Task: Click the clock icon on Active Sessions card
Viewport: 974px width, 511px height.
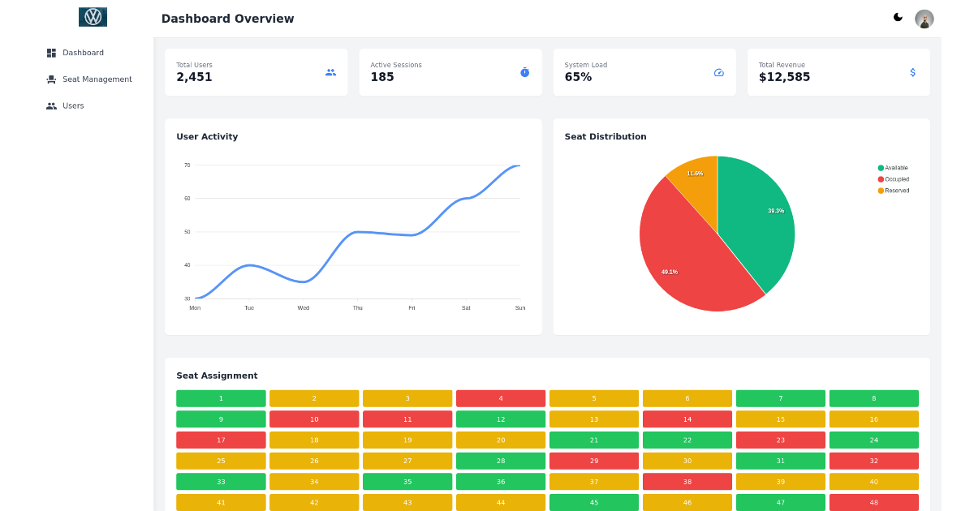Action: [x=524, y=72]
